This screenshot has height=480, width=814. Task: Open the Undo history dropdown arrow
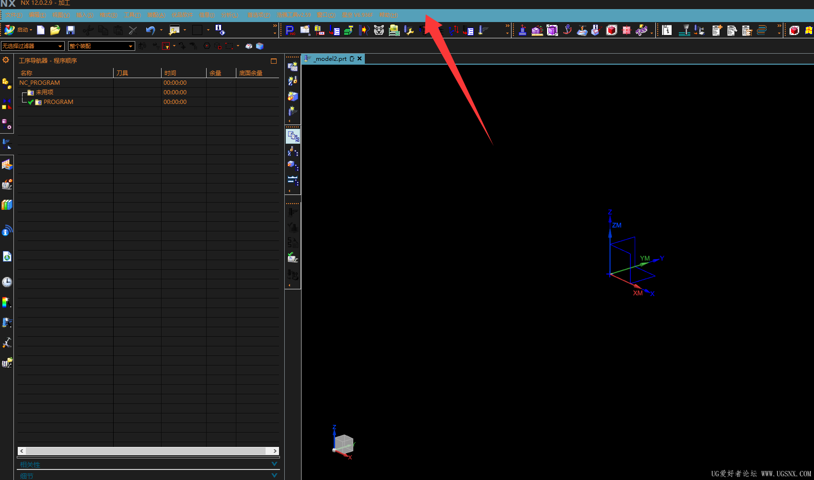click(161, 30)
